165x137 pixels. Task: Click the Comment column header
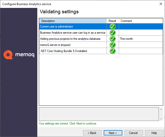[140, 21]
